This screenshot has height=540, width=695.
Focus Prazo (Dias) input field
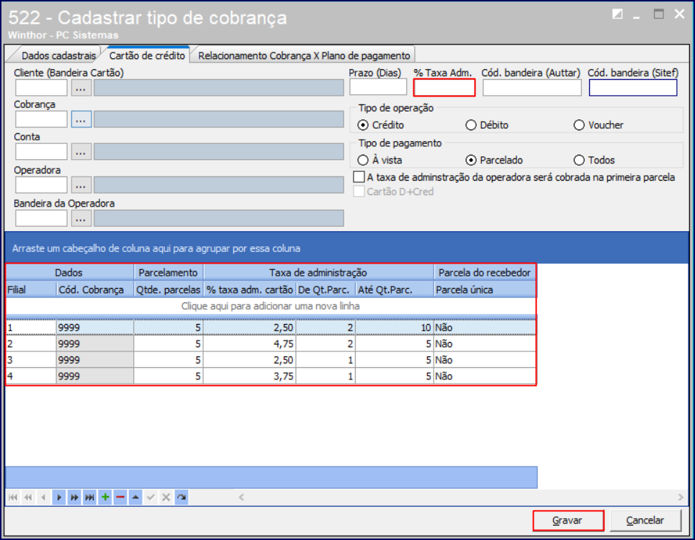(x=378, y=87)
